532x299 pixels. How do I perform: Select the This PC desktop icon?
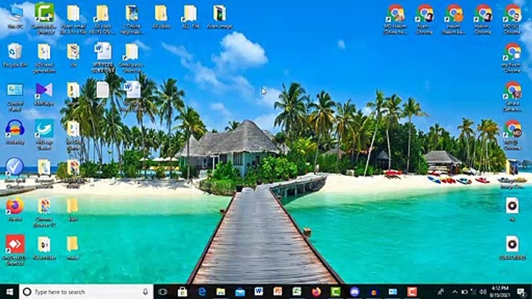15,17
